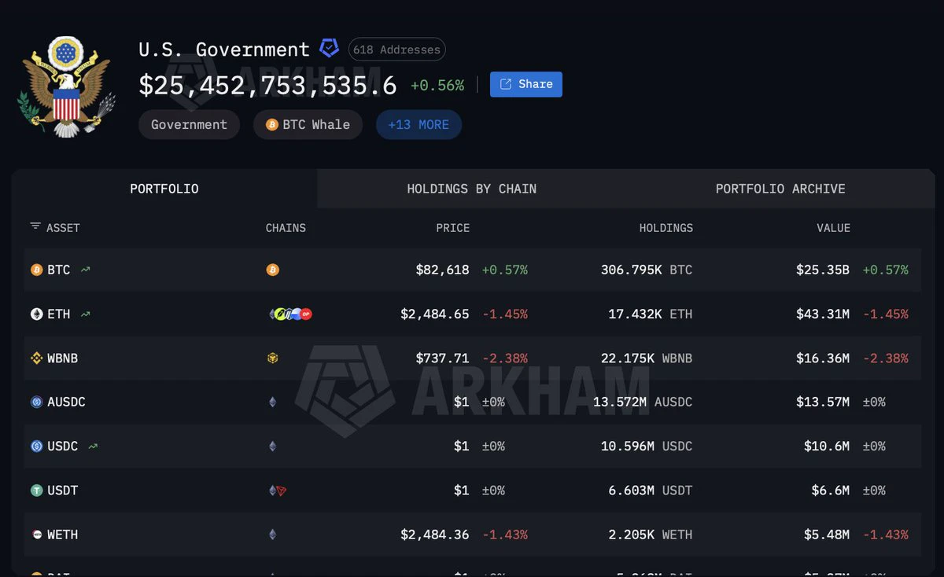Screen dimensions: 944x577
Task: Open the ASSET column filter icon
Action: tap(35, 226)
